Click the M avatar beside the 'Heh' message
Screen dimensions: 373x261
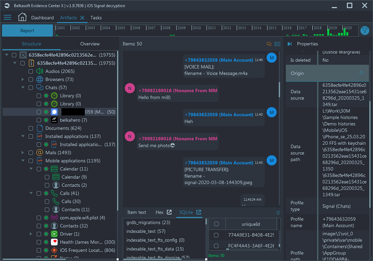coord(271,112)
